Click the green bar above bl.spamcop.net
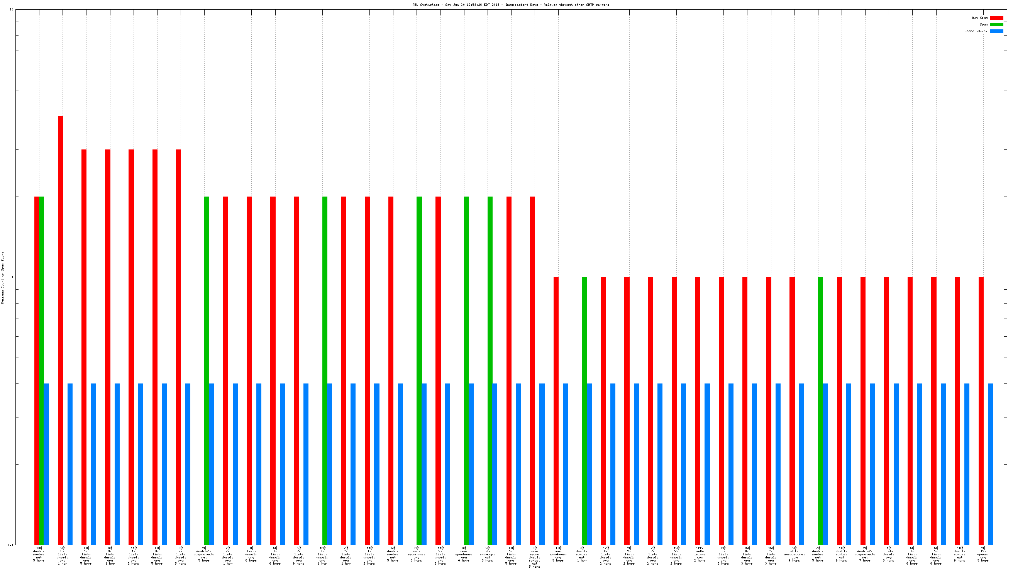1013x570 pixels. click(490, 370)
